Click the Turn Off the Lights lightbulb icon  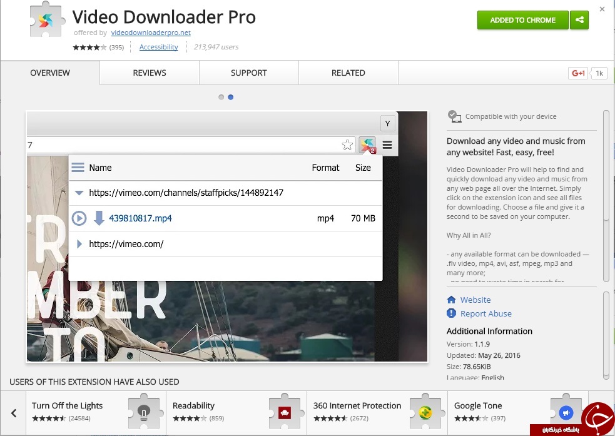pyautogui.click(x=144, y=412)
